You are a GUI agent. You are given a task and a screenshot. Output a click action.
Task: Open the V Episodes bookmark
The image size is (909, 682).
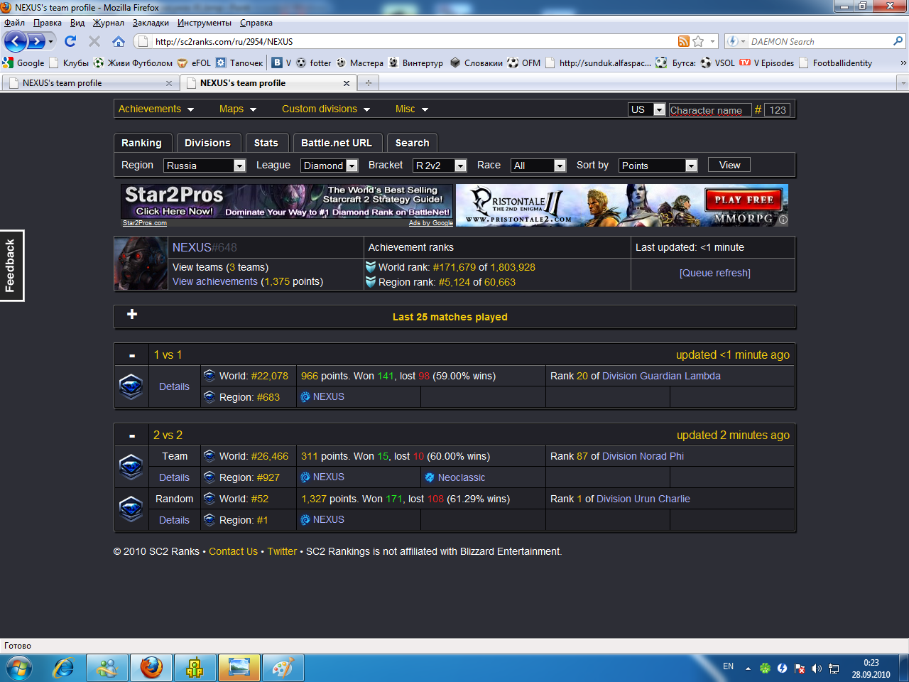tap(767, 63)
